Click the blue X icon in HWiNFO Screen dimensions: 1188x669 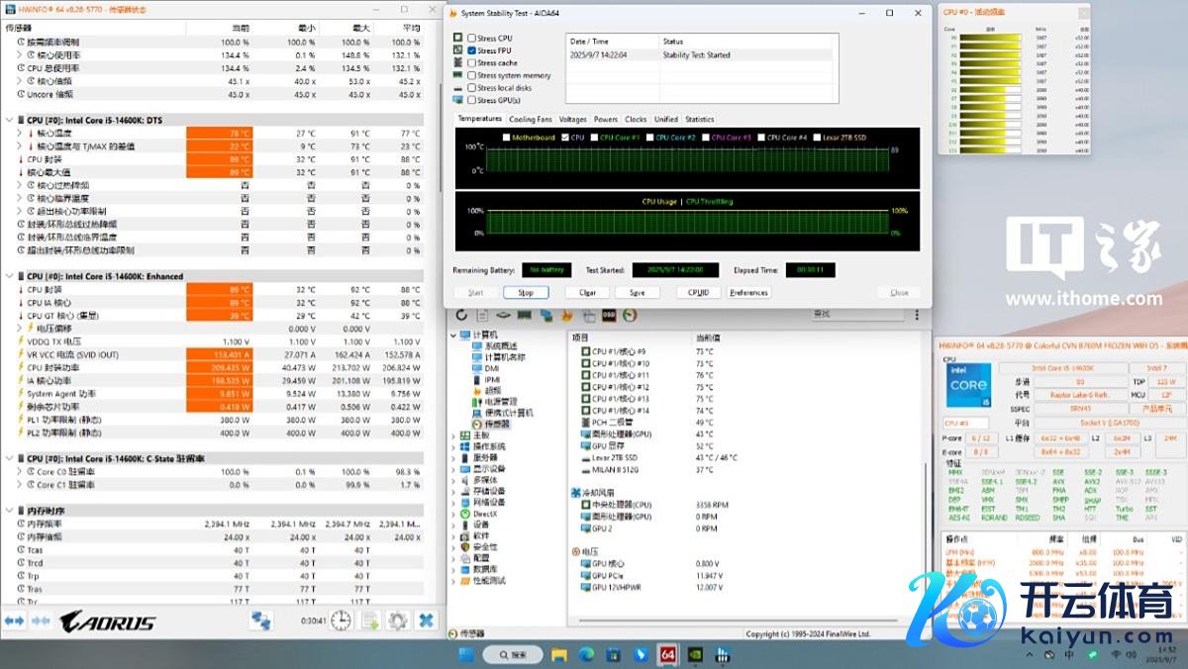(426, 621)
